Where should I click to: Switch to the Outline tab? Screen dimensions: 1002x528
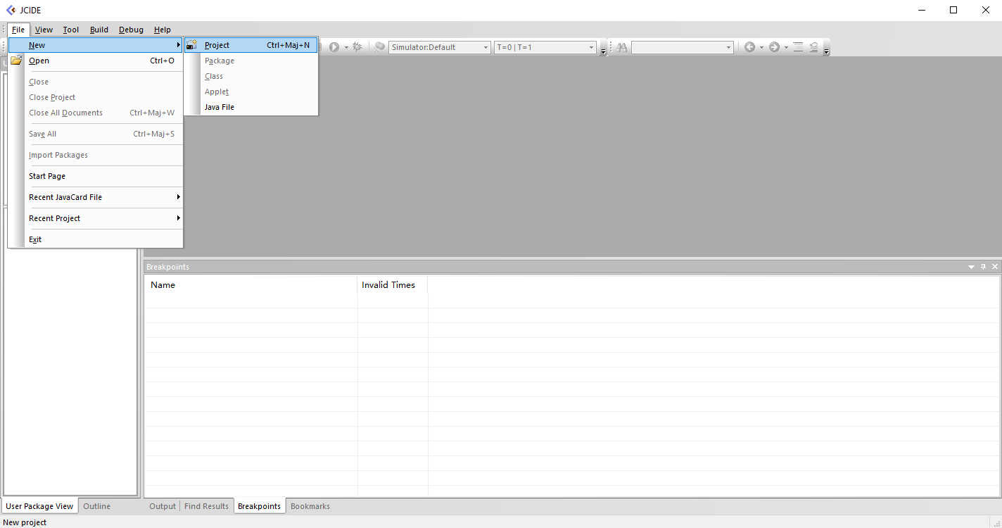(x=96, y=506)
